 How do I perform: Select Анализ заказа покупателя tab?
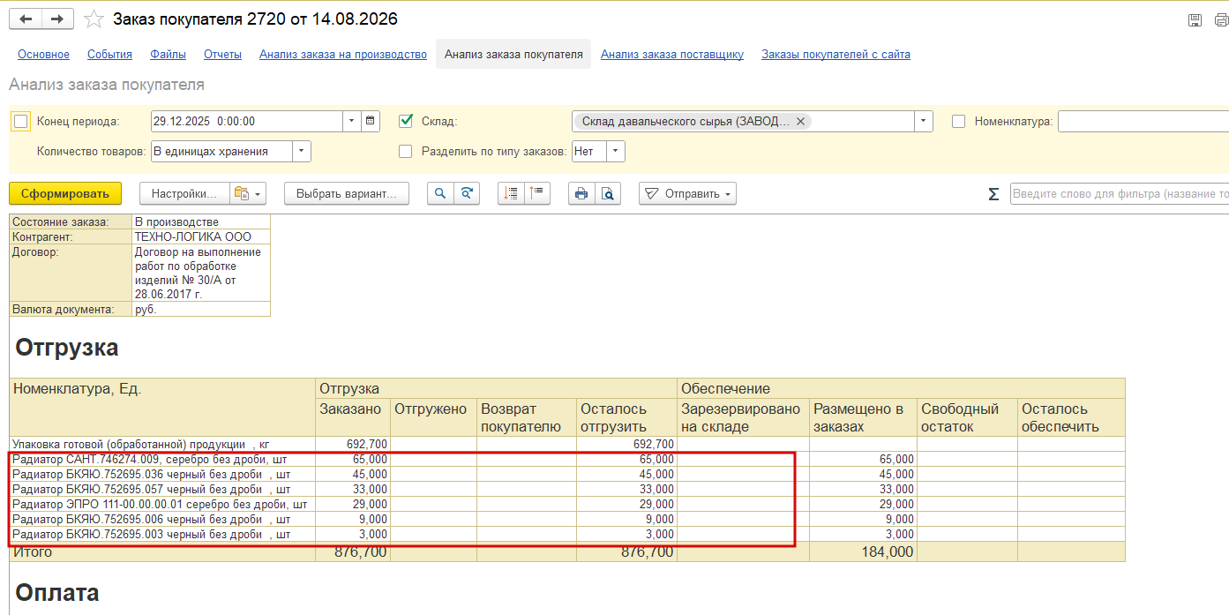coord(513,55)
